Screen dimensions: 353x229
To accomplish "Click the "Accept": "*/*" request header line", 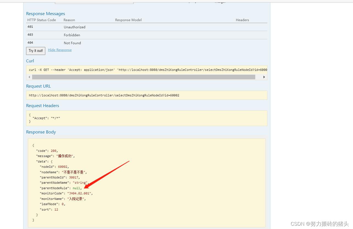I will point(46,118).
